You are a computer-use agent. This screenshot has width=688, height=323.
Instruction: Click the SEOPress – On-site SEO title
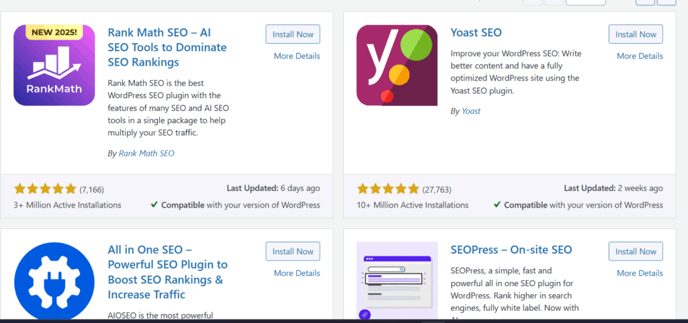click(511, 250)
